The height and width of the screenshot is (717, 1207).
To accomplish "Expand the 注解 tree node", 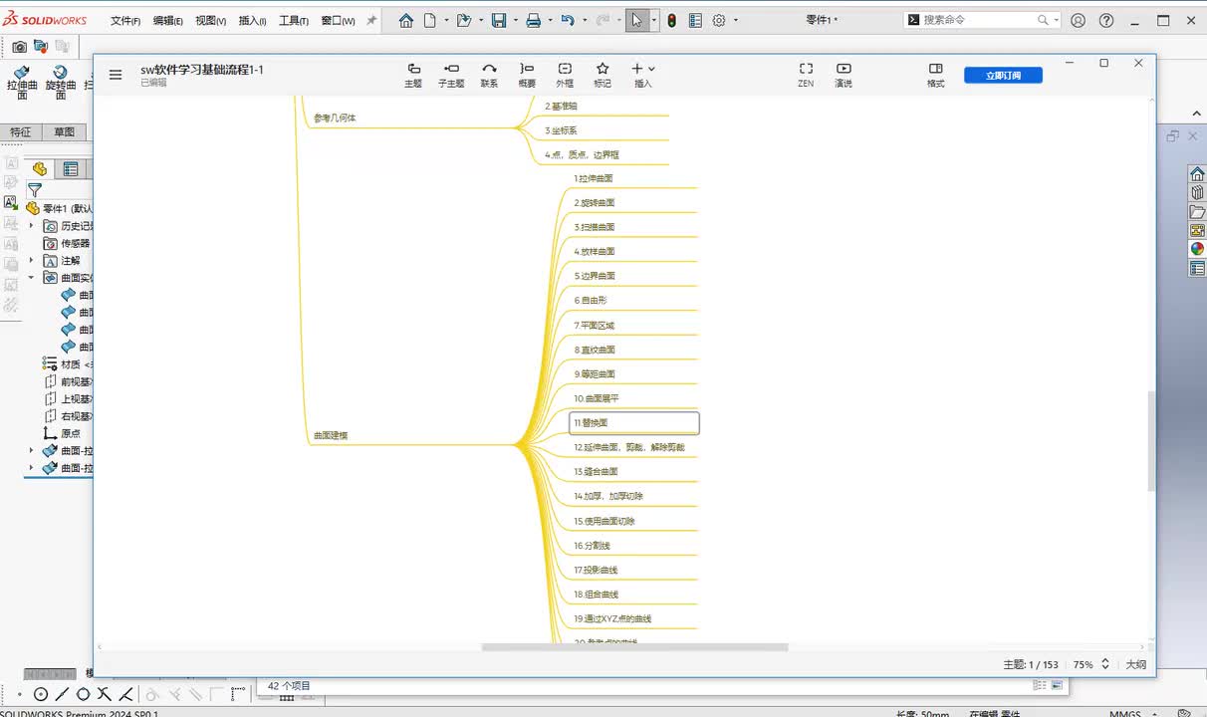I will tap(31, 260).
